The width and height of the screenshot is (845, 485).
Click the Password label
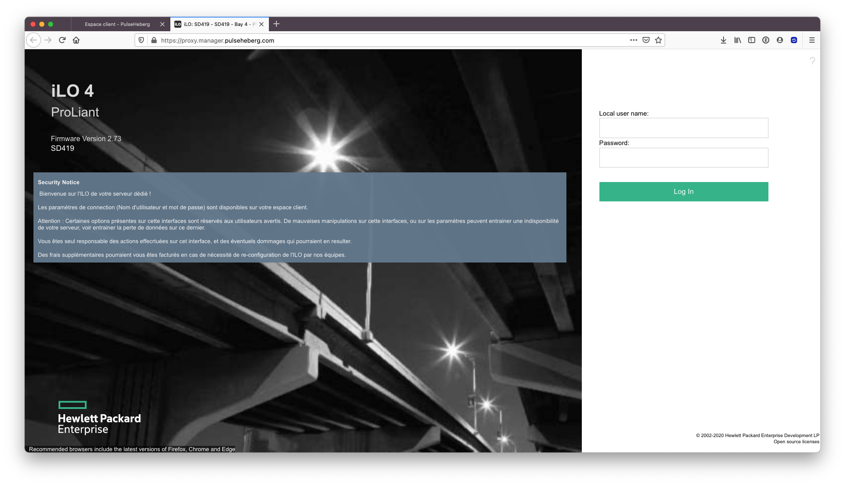pyautogui.click(x=614, y=143)
